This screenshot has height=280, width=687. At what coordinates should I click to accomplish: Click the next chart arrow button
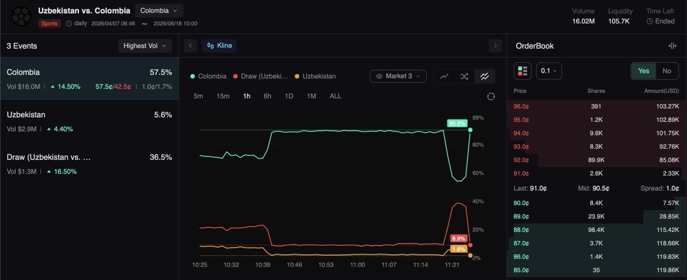(495, 46)
